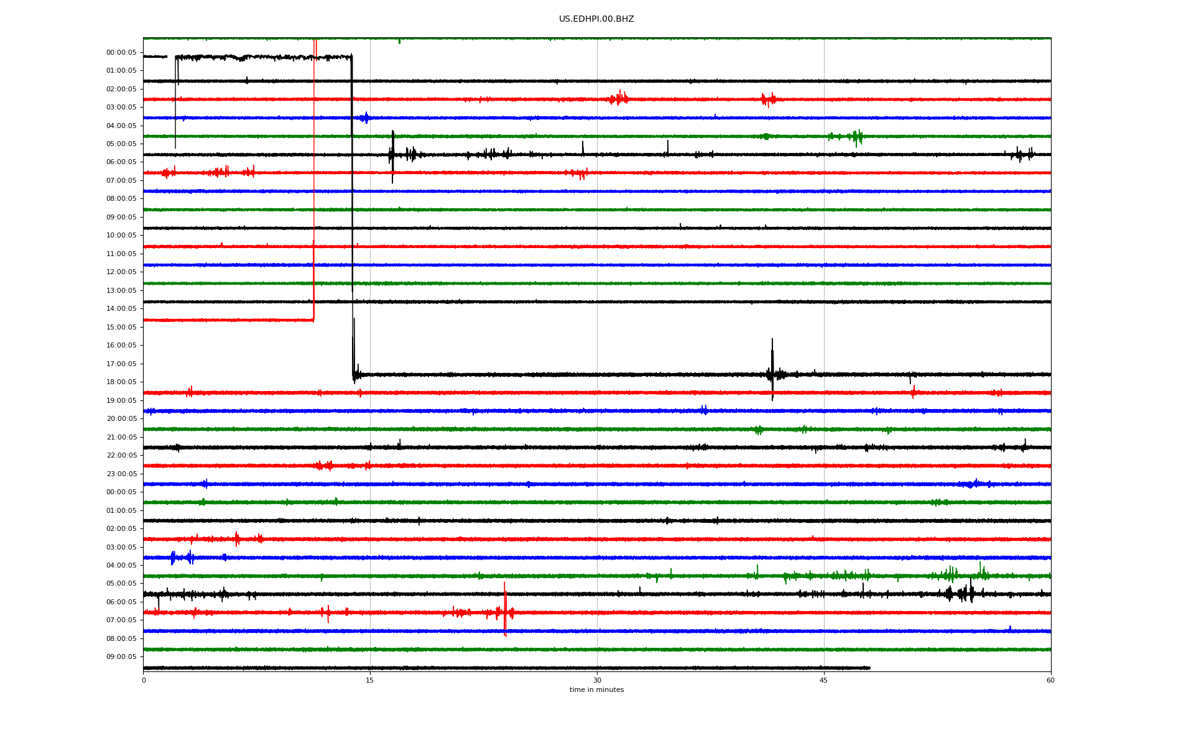Click the plot title US.EDHPI.00.BHZ
This screenshot has width=1194, height=746.
point(596,19)
